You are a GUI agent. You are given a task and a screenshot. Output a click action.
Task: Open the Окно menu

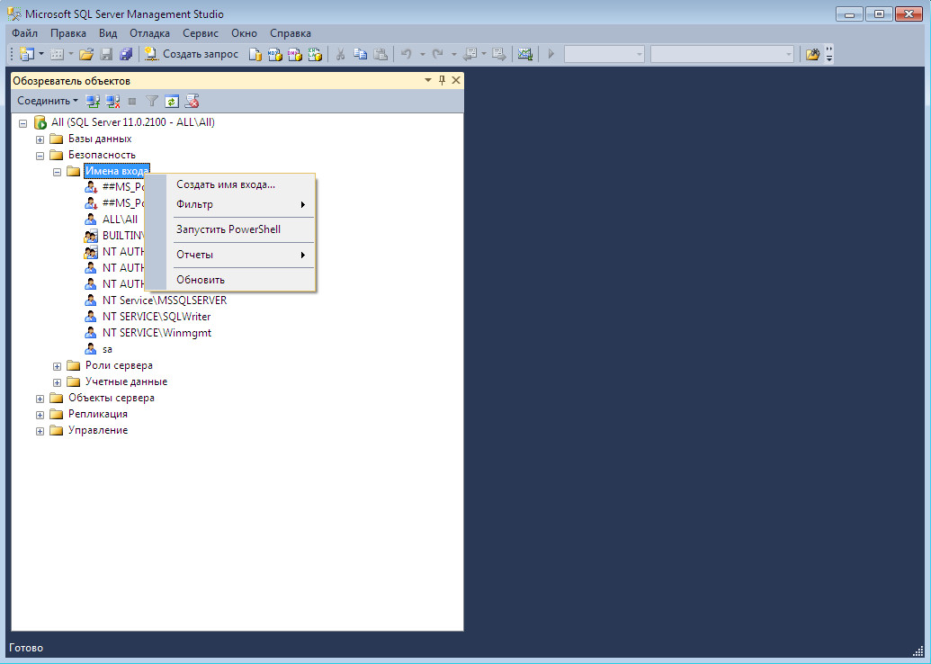coord(244,33)
